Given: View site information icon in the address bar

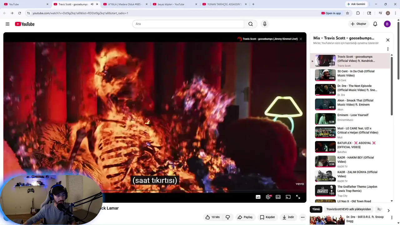Looking at the screenshot, I should click(28, 13).
